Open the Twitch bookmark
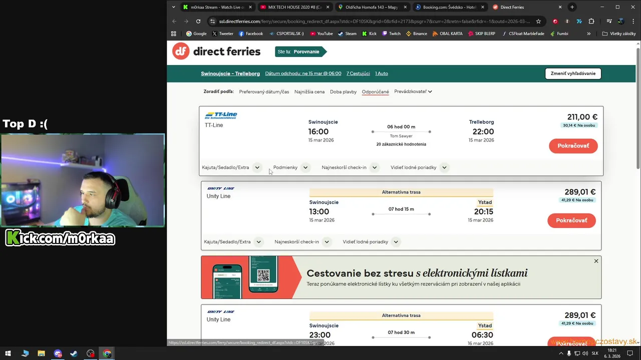Viewport: 641px width, 360px height. (x=392, y=33)
